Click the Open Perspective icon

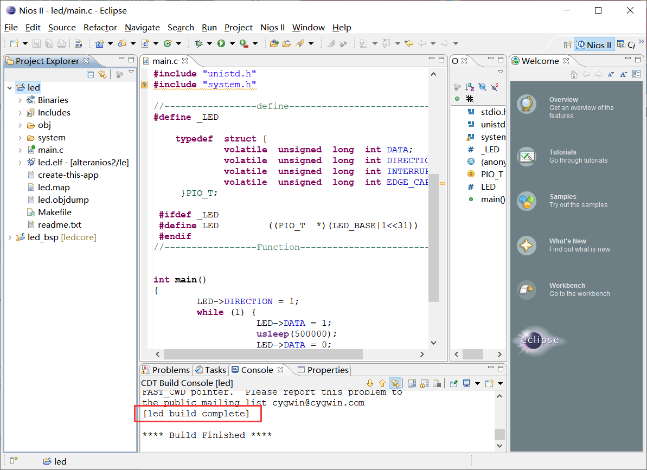(x=567, y=45)
